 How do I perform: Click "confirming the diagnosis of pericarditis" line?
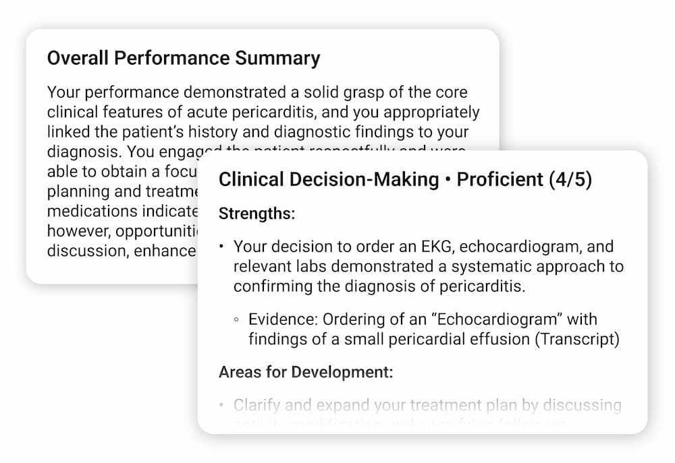379,286
